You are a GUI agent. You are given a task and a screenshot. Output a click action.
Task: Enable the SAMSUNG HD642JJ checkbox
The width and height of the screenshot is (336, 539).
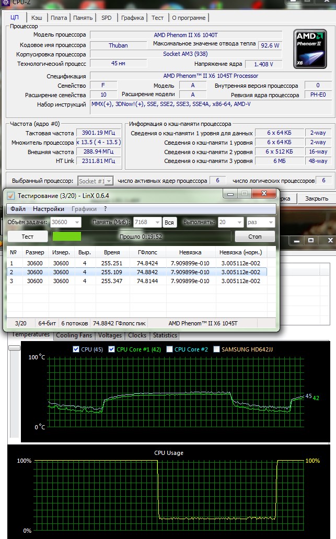(x=216, y=349)
